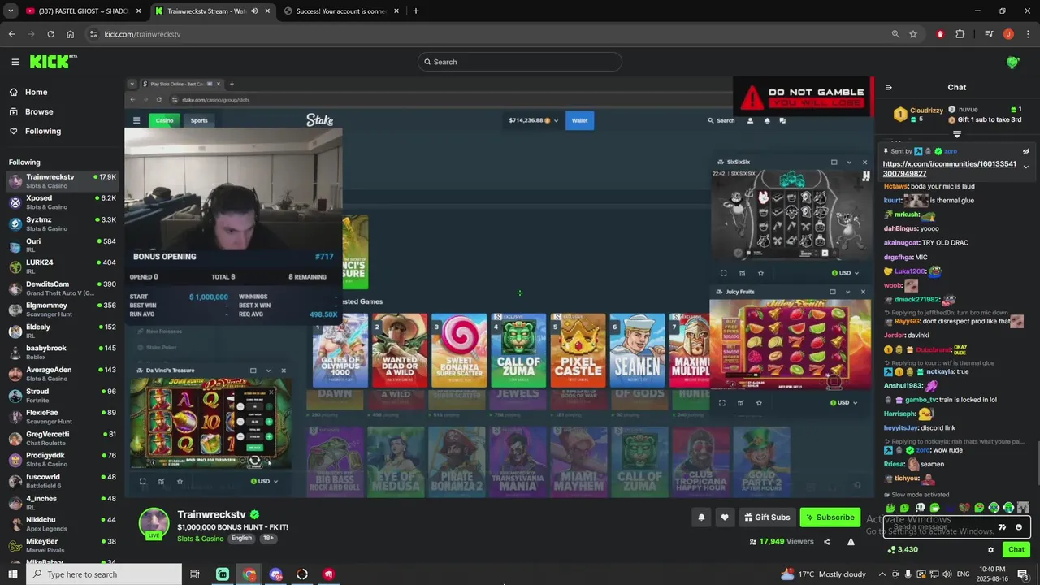Image resolution: width=1040 pixels, height=585 pixels.
Task: Show hidden system tray icons
Action: 882,574
